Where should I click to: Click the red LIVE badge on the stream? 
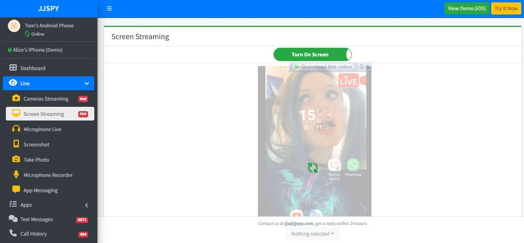pos(348,80)
